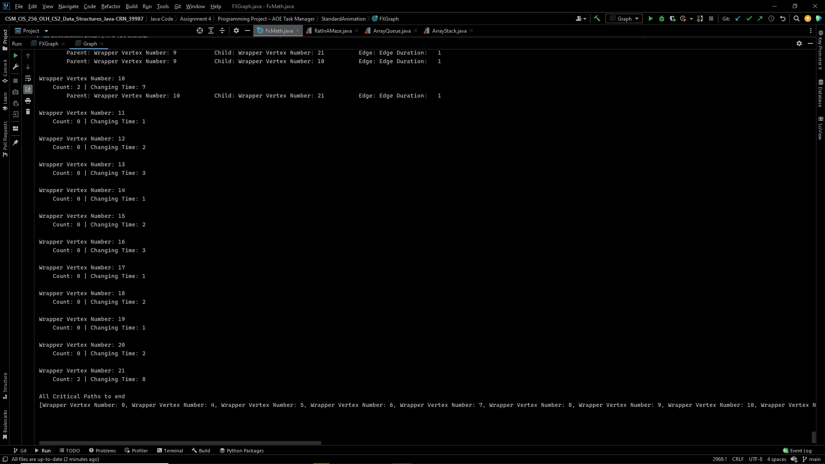Commit changes using the Git checkmark
The image size is (825, 464).
[x=749, y=18]
